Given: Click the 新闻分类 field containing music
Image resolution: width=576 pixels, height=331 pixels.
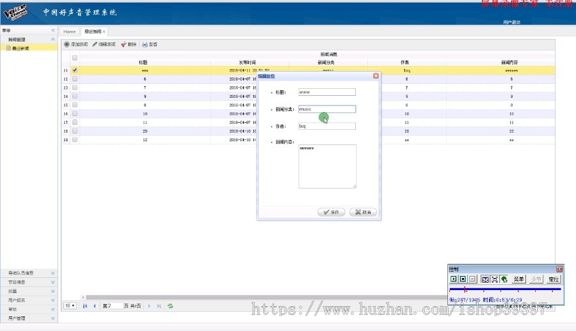Looking at the screenshot, I should [x=327, y=109].
